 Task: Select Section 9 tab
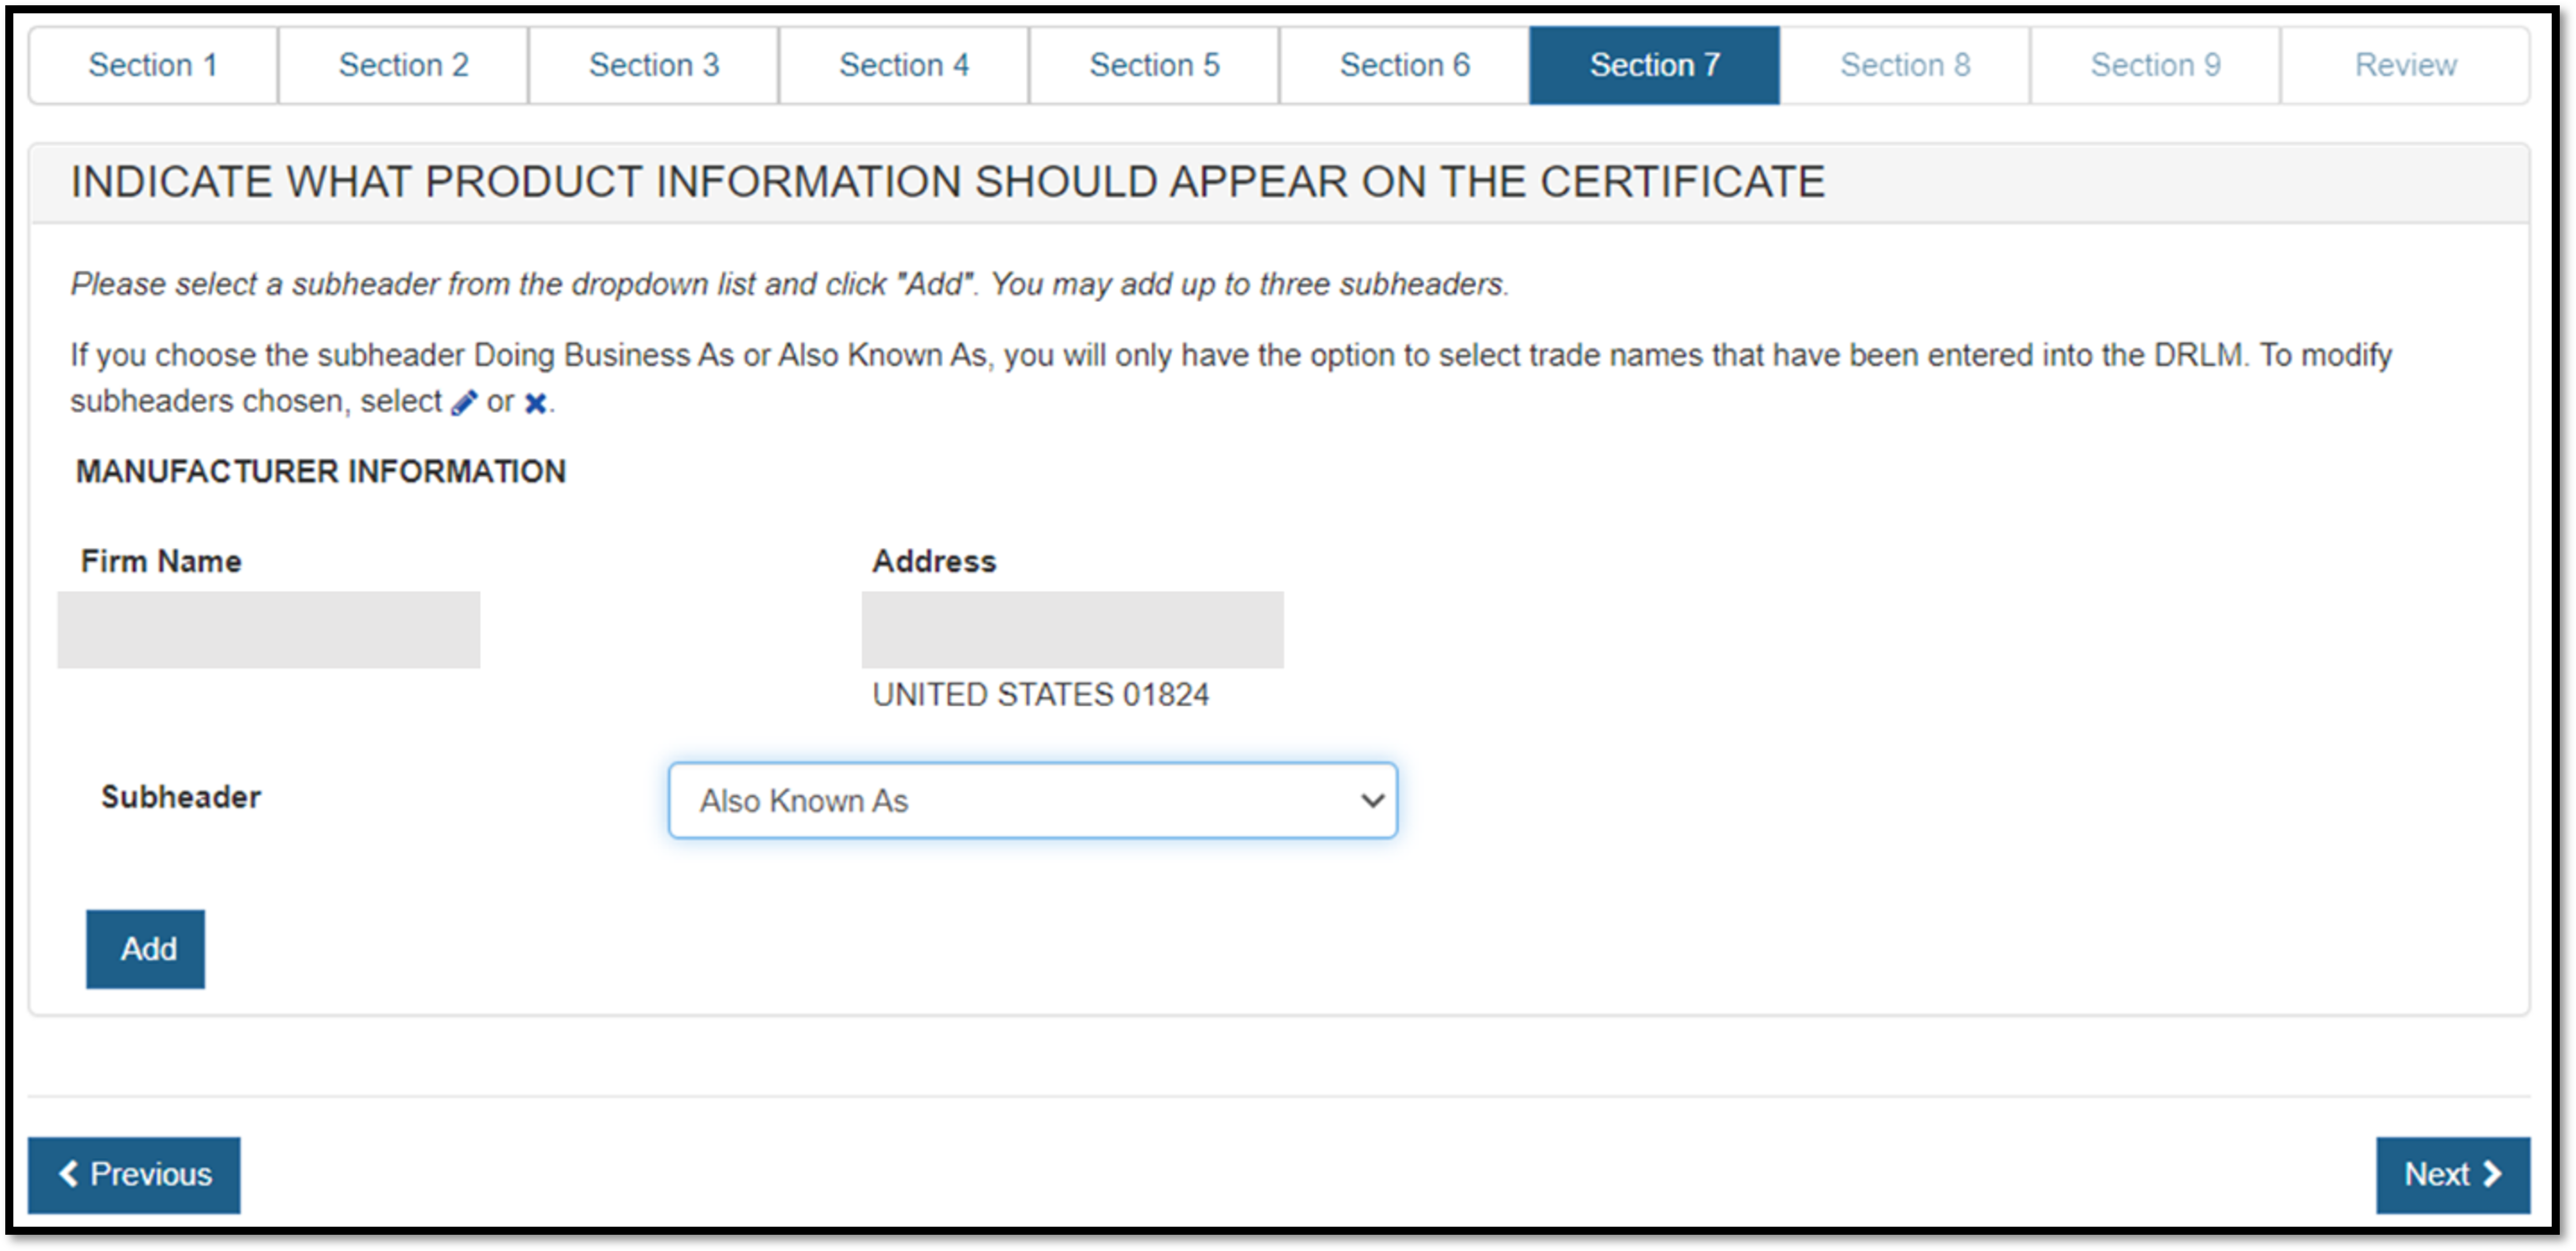pyautogui.click(x=2155, y=65)
